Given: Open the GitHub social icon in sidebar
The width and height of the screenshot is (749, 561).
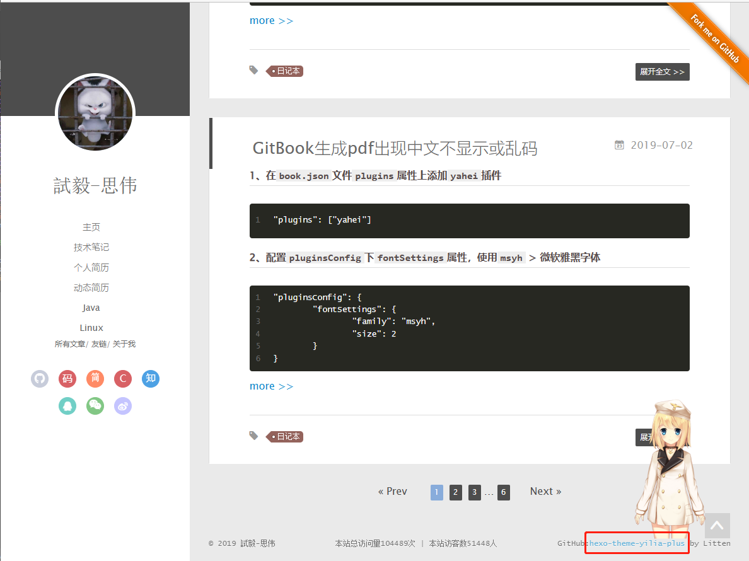Looking at the screenshot, I should coord(40,379).
